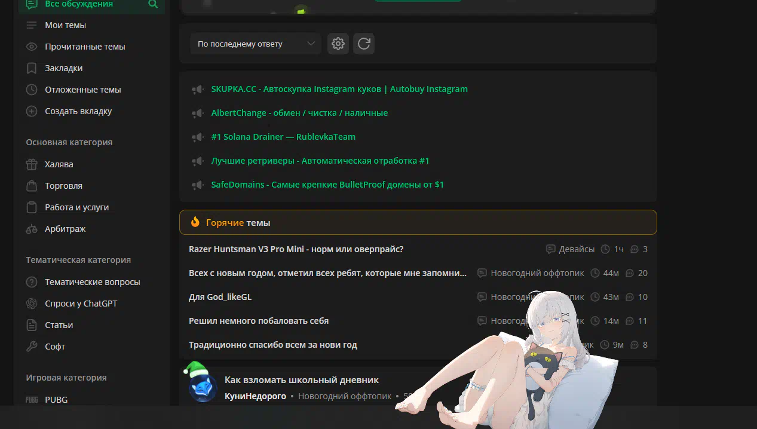Click the Спроси у ChatGPT icon
This screenshot has width=757, height=429.
click(32, 304)
